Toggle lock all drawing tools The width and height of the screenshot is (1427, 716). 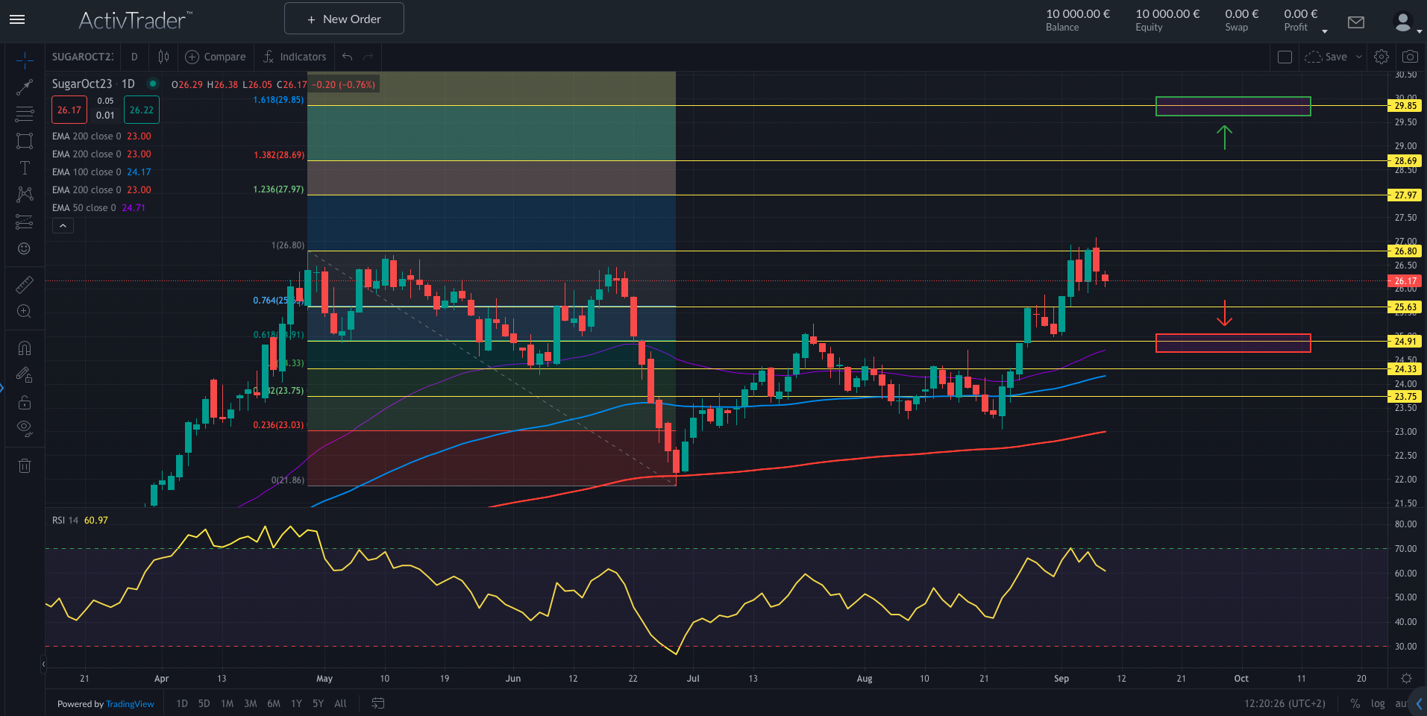pyautogui.click(x=25, y=402)
